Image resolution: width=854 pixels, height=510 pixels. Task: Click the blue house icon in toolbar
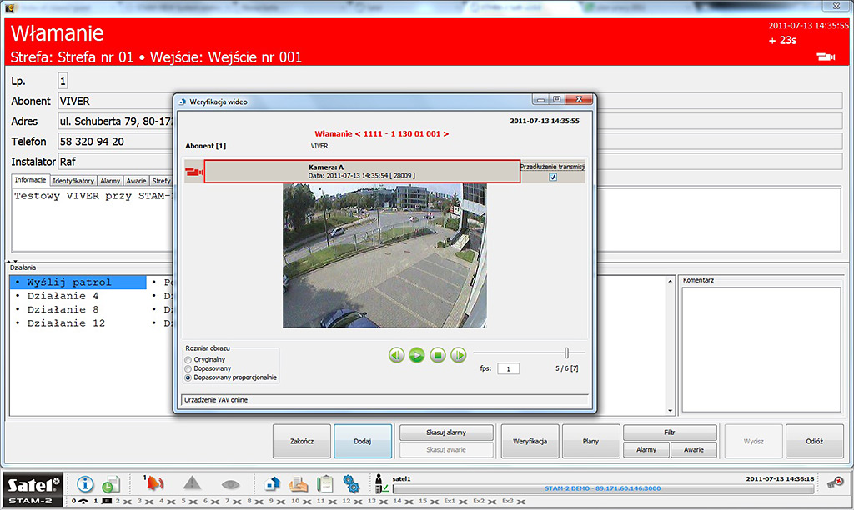coord(272,483)
